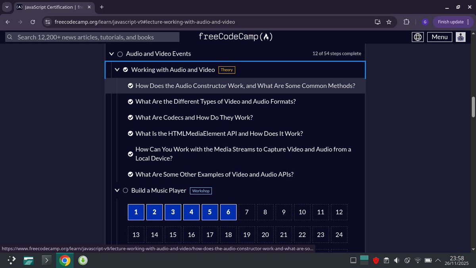This screenshot has width=476, height=268.
Task: Click the 12 of 54 steps complete text
Action: point(337,54)
